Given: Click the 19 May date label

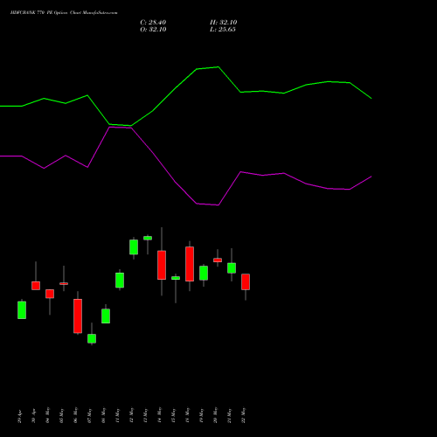Looking at the screenshot, I should coord(201,415).
